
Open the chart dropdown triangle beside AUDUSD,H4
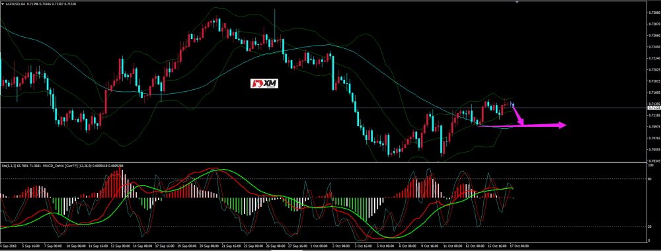(3, 3)
